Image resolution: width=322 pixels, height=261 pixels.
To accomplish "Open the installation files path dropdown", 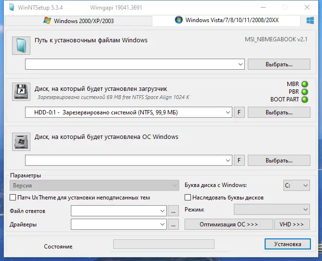I will [135, 64].
